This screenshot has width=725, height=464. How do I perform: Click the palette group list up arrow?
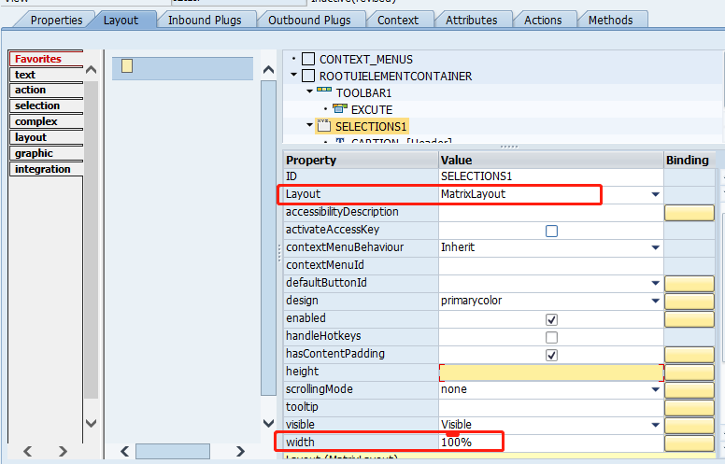coord(91,70)
